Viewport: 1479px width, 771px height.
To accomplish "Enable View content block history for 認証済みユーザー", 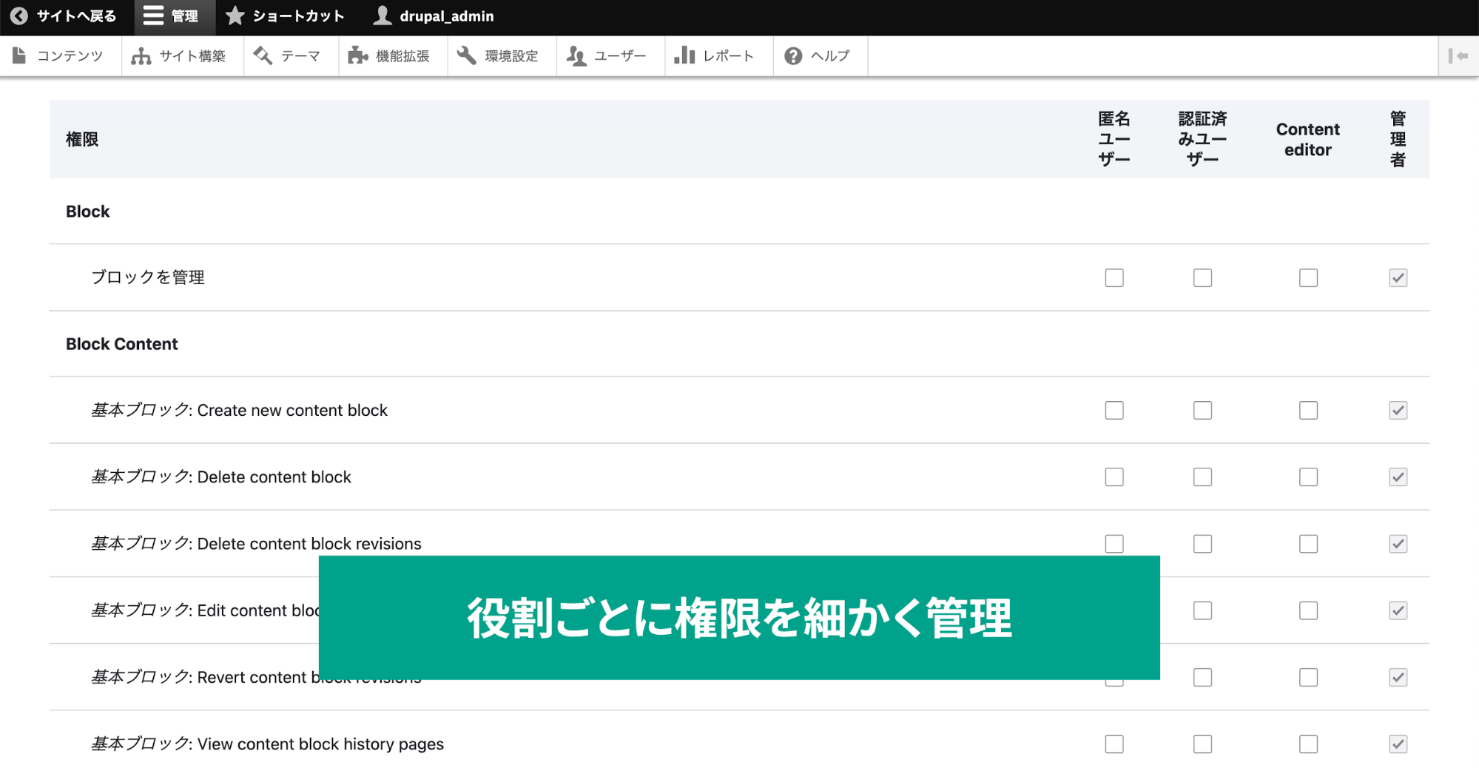I will click(x=1202, y=744).
